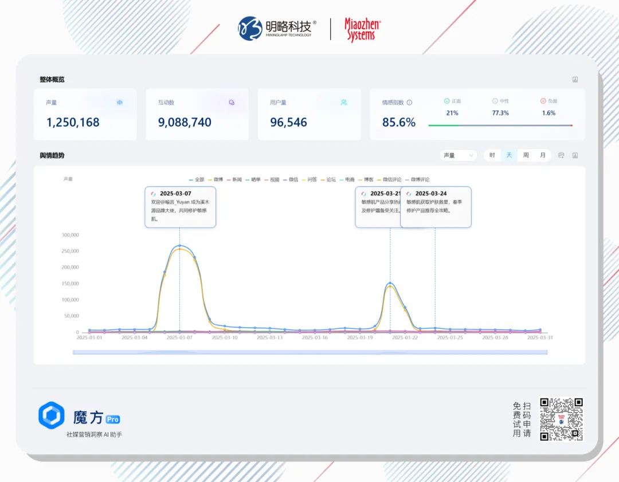The image size is (619, 482).
Task: Click the QR code for trial application
Action: click(561, 419)
